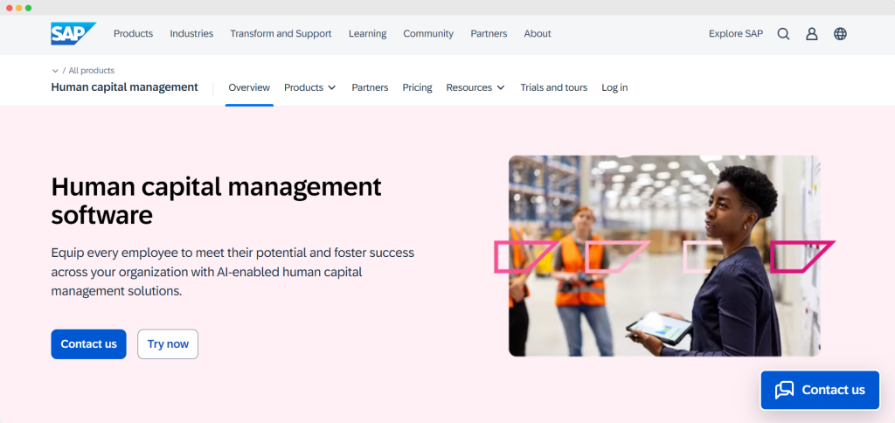Image resolution: width=895 pixels, height=423 pixels.
Task: Switch to the Pricing tab
Action: coord(417,87)
